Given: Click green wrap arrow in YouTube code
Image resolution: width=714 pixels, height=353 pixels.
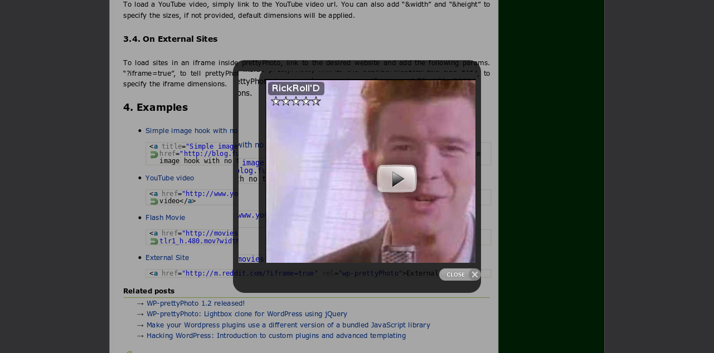Looking at the screenshot, I should click(x=154, y=202).
